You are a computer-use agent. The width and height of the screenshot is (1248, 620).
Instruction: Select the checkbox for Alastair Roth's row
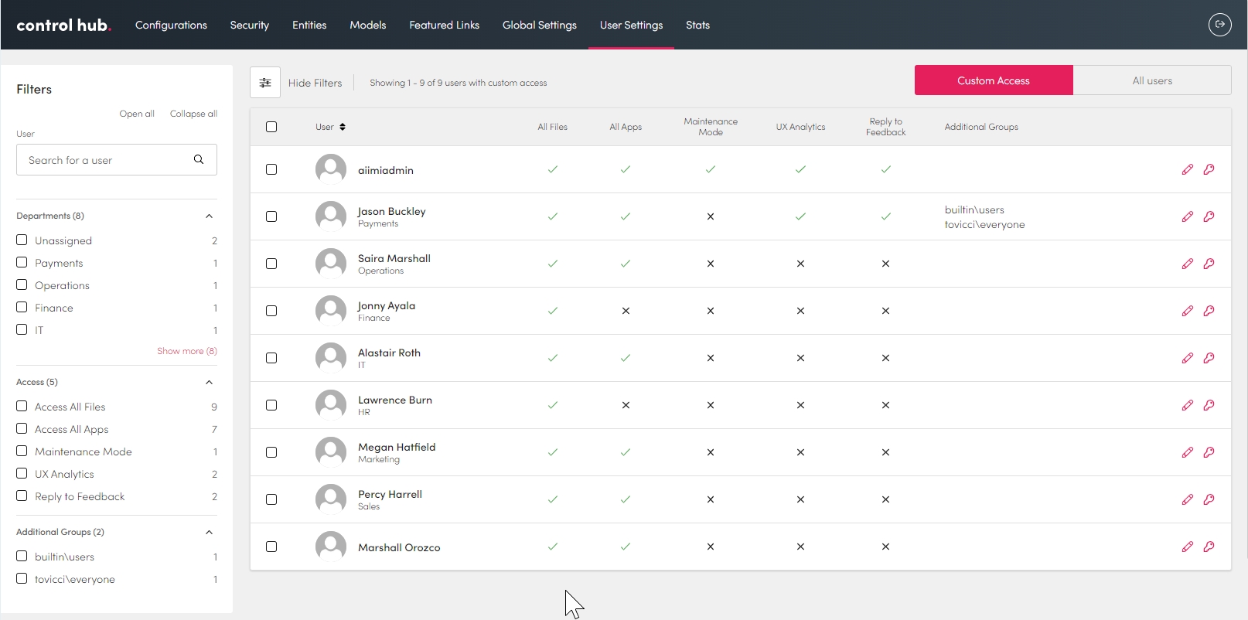click(271, 358)
